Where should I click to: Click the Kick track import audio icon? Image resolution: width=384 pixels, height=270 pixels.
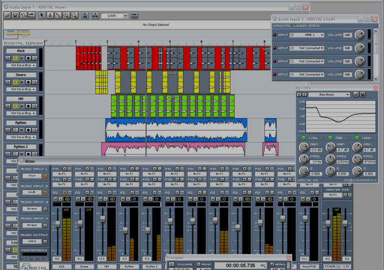tap(8, 58)
